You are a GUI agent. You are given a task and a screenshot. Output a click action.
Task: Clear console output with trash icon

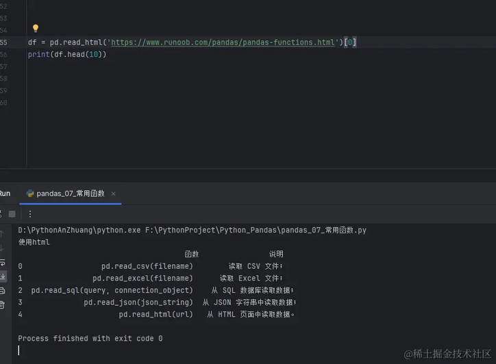[x=2, y=305]
